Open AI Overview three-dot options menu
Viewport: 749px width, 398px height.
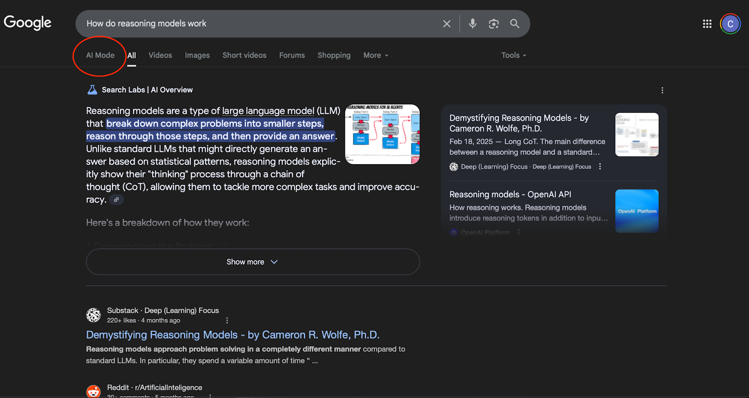[x=662, y=90]
